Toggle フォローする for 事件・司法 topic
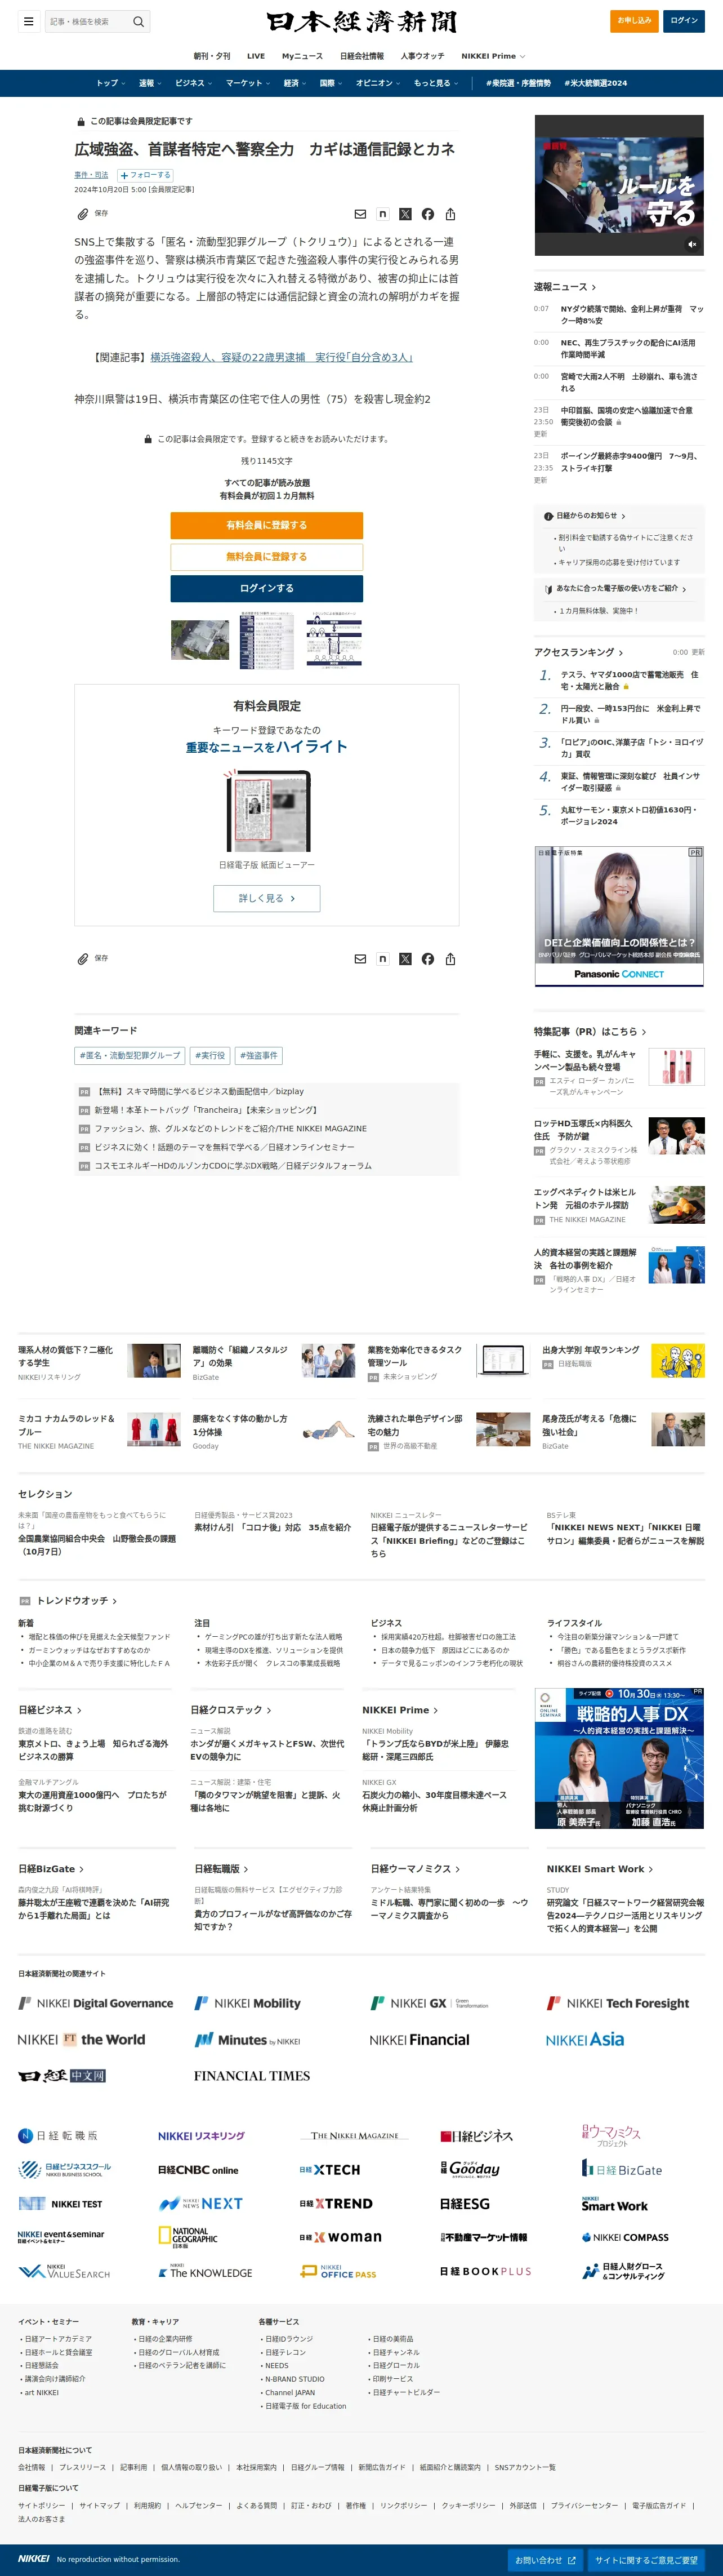Image resolution: width=723 pixels, height=2576 pixels. pyautogui.click(x=146, y=175)
